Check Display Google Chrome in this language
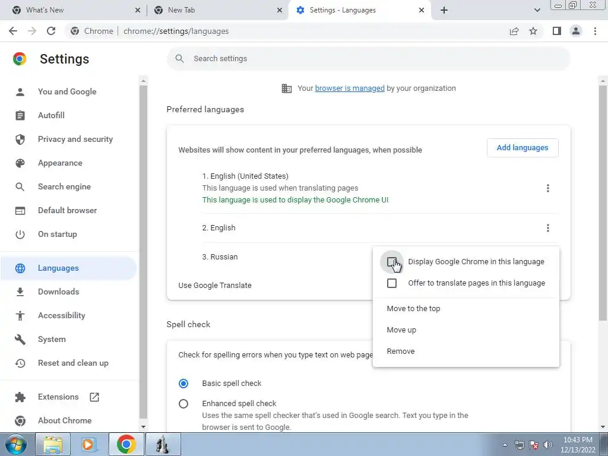 pyautogui.click(x=392, y=262)
